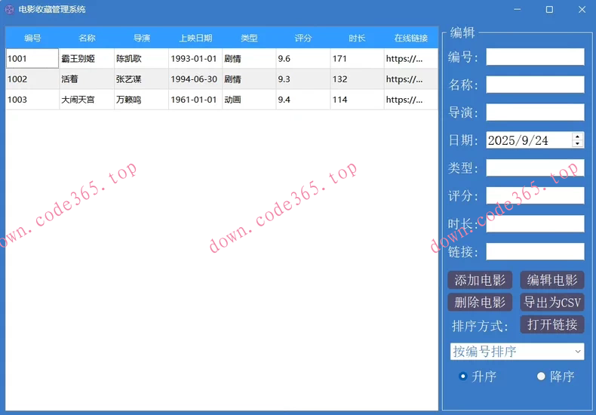Click director cell 万籁鸣
Screen dimensions: 596x415
(x=141, y=100)
